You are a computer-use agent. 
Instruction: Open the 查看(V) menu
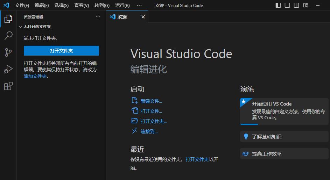pos(82,6)
